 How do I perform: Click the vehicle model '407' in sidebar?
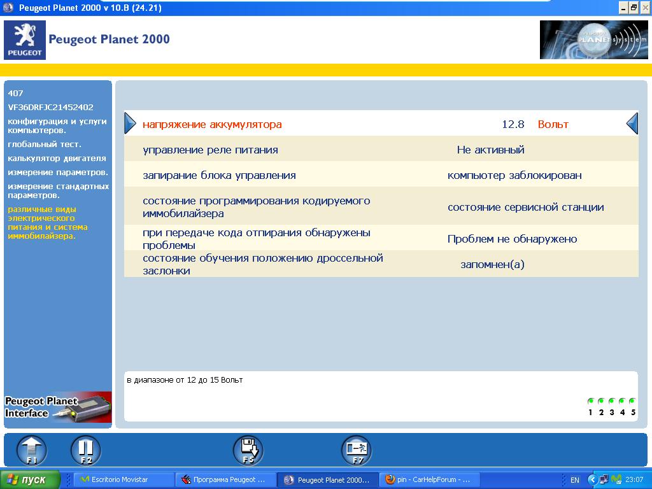click(x=15, y=93)
